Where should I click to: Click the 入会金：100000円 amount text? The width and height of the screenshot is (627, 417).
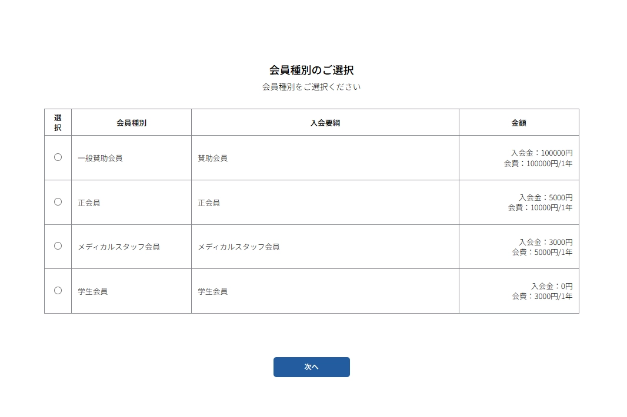point(541,153)
